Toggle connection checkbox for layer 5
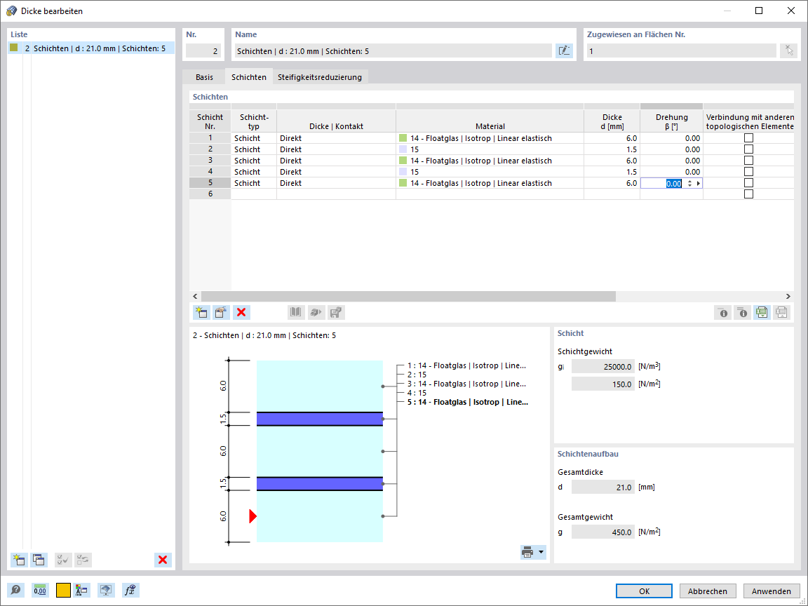Image resolution: width=808 pixels, height=606 pixels. pyautogui.click(x=749, y=183)
